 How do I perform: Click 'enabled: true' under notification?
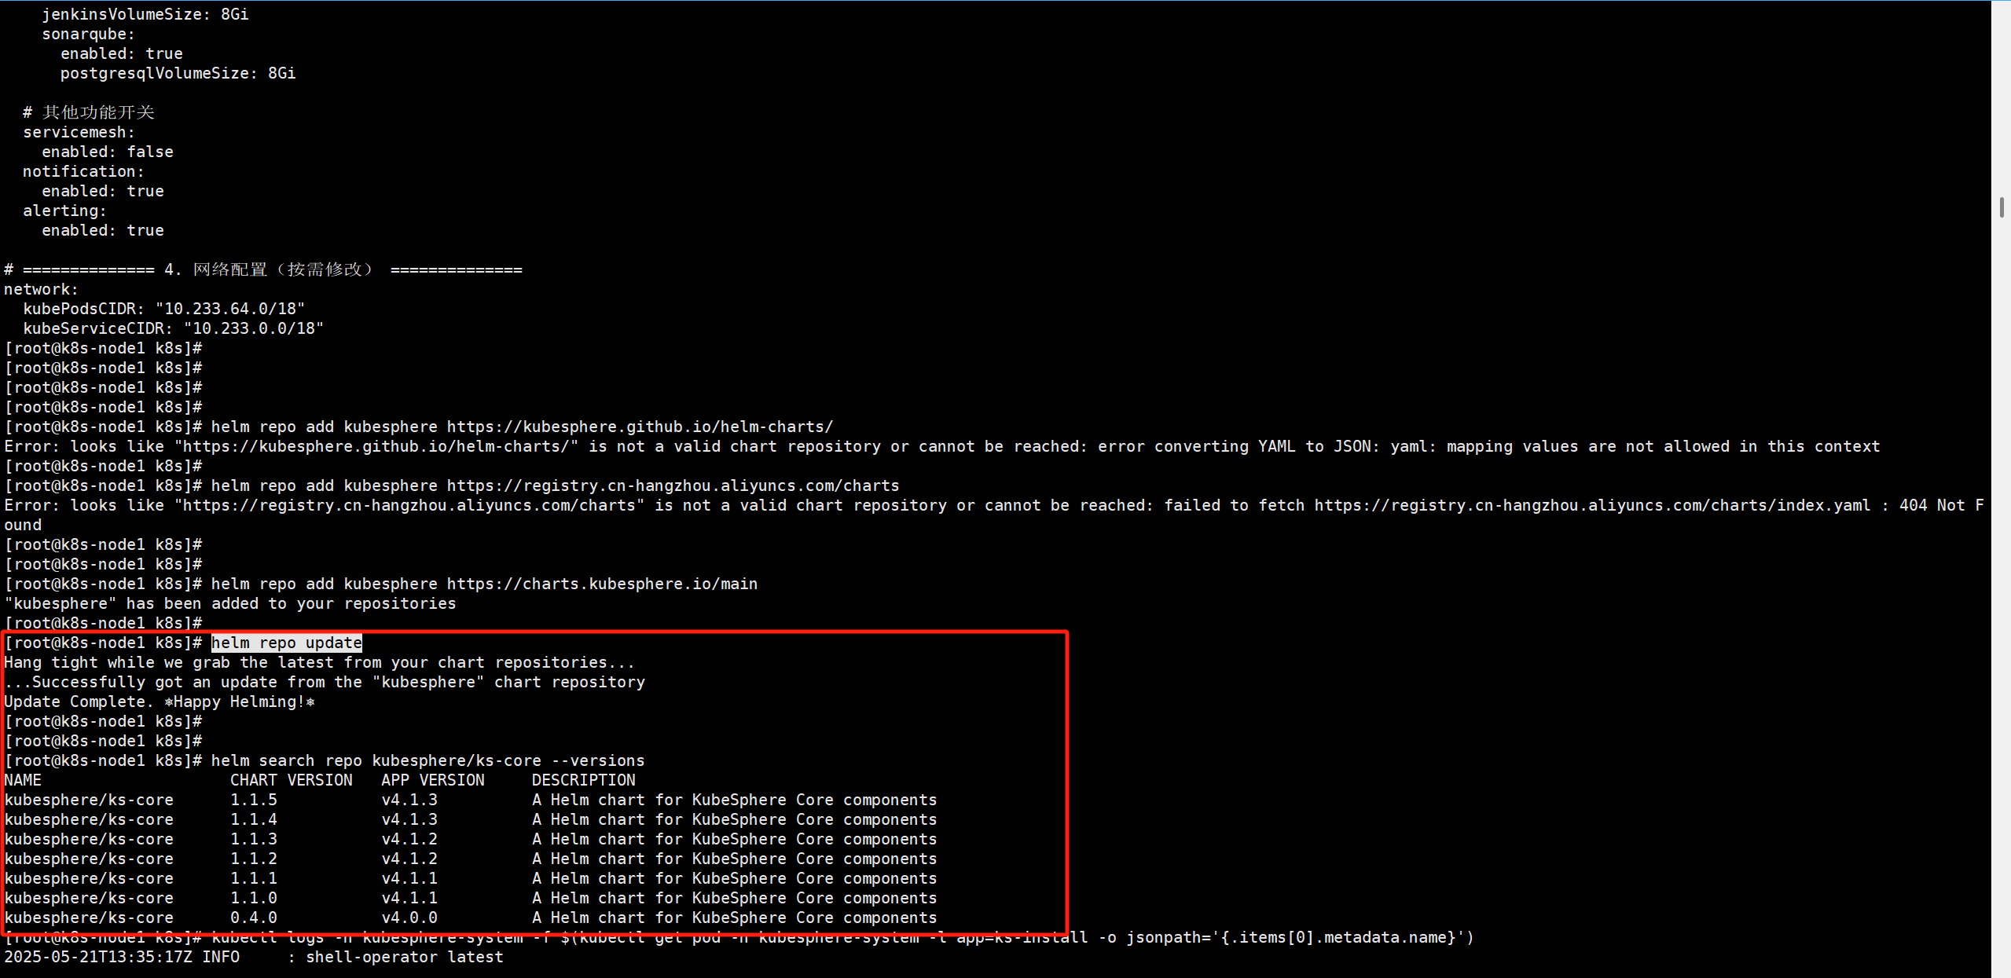pyautogui.click(x=103, y=191)
